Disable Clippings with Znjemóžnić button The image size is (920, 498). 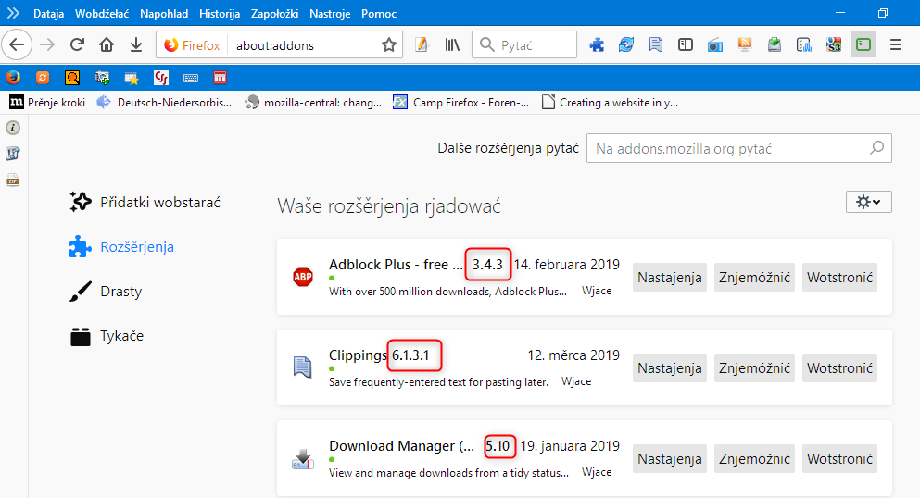753,368
